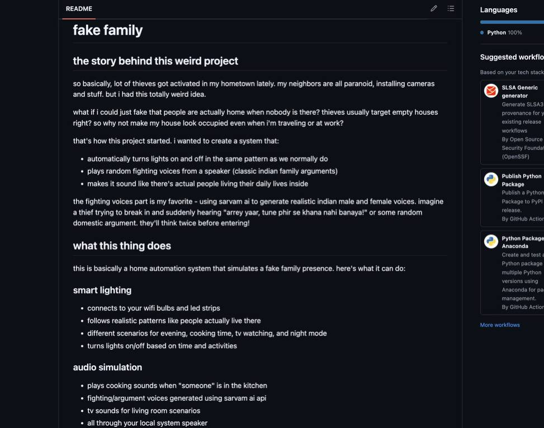The image size is (544, 428).
Task: Click the 'fake family' main heading
Action: [x=107, y=30]
